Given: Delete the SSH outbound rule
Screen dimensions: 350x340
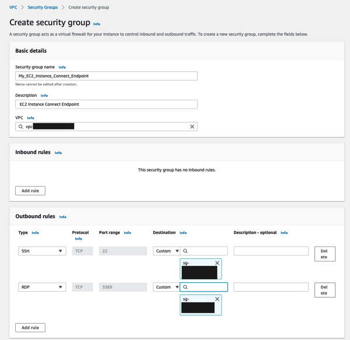Looking at the screenshot, I should click(325, 254).
